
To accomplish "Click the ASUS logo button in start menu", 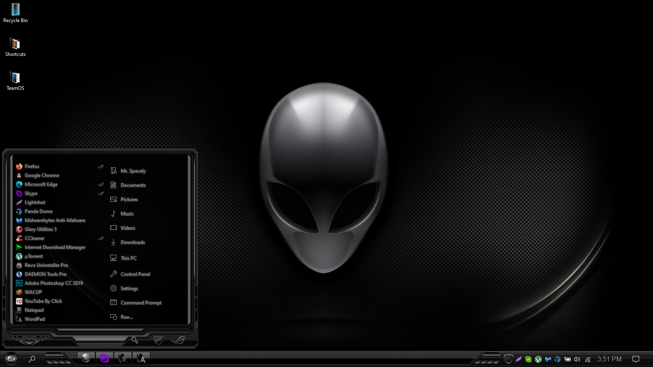I will [29, 340].
